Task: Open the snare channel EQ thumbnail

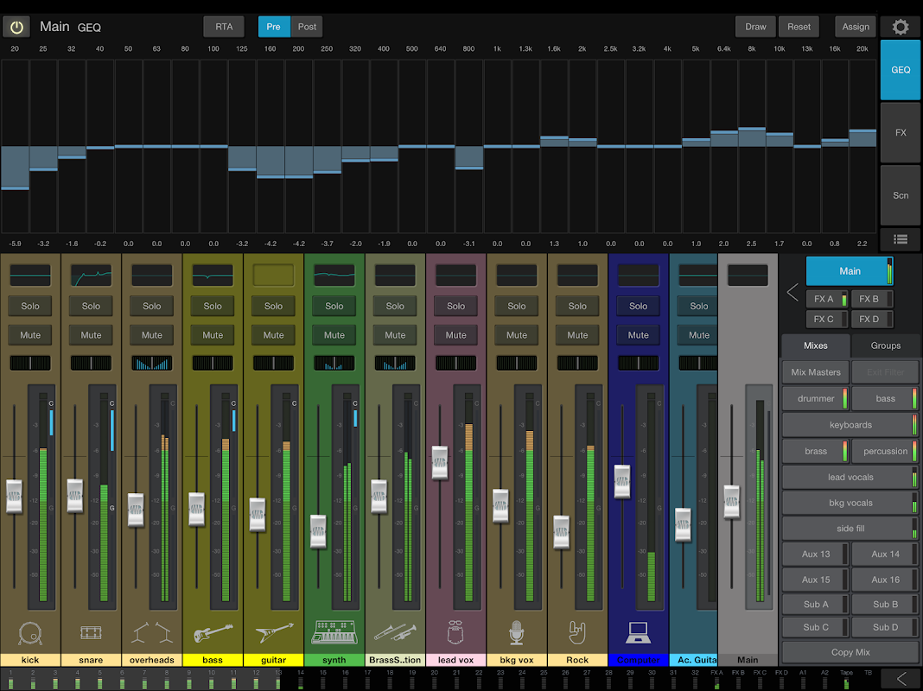Action: 91,276
